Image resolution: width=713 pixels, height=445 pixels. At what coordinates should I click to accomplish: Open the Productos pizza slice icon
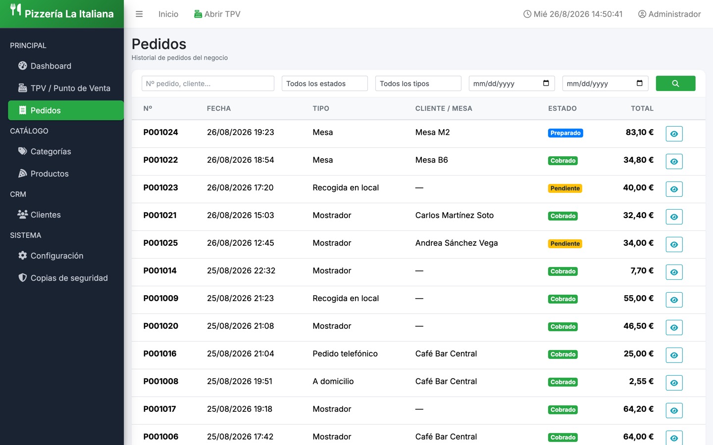tap(22, 174)
